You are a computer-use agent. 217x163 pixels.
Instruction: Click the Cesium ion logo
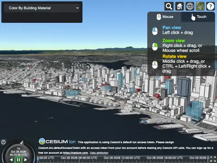pyautogui.click(x=57, y=141)
